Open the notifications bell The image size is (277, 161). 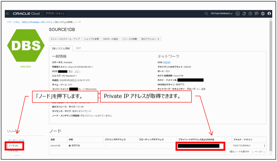[244, 14]
